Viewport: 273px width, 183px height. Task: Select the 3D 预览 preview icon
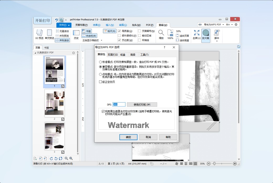pos(39,34)
